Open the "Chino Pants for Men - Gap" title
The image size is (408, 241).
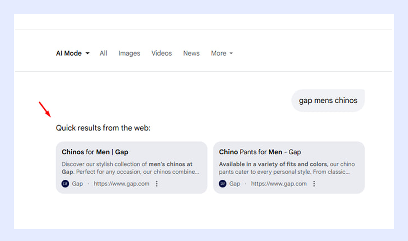click(260, 152)
